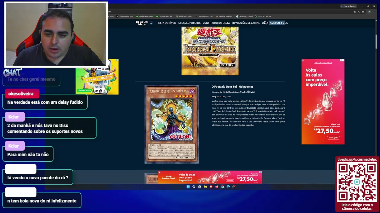Open the O Poeta do Deus Sol - Helpoemer title
380x213 pixels.
click(232, 87)
